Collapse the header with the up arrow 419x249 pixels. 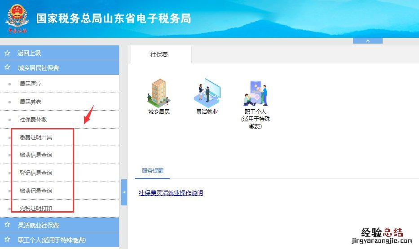pos(367,41)
